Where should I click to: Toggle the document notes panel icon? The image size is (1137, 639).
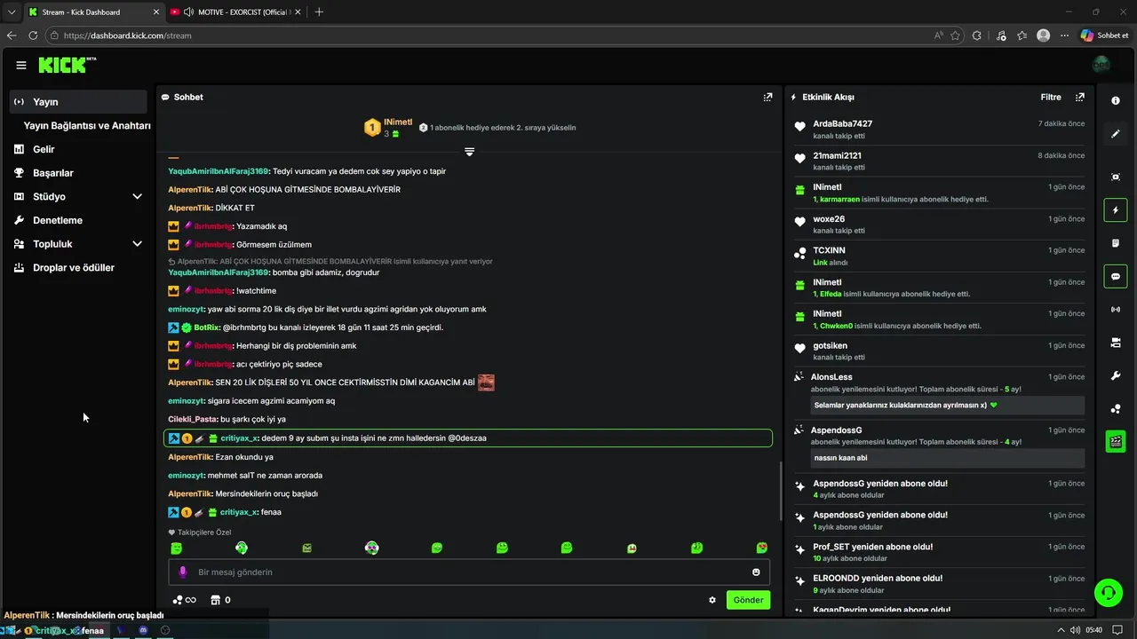point(1116,243)
